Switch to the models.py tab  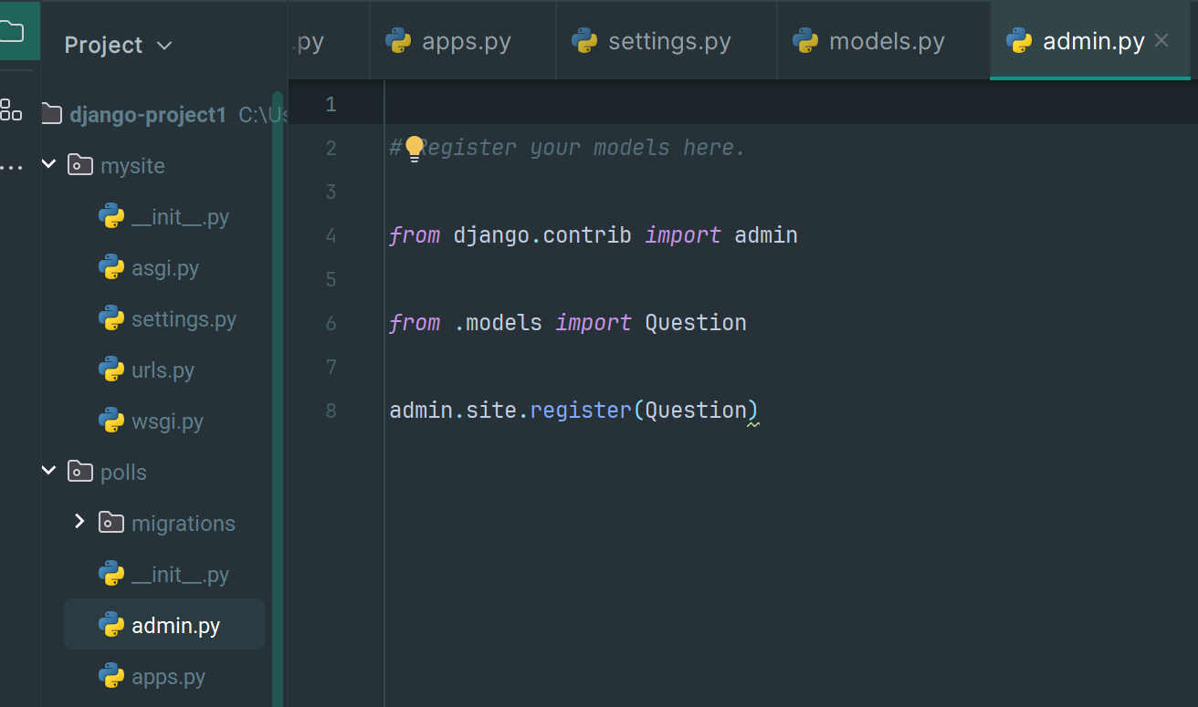click(885, 41)
